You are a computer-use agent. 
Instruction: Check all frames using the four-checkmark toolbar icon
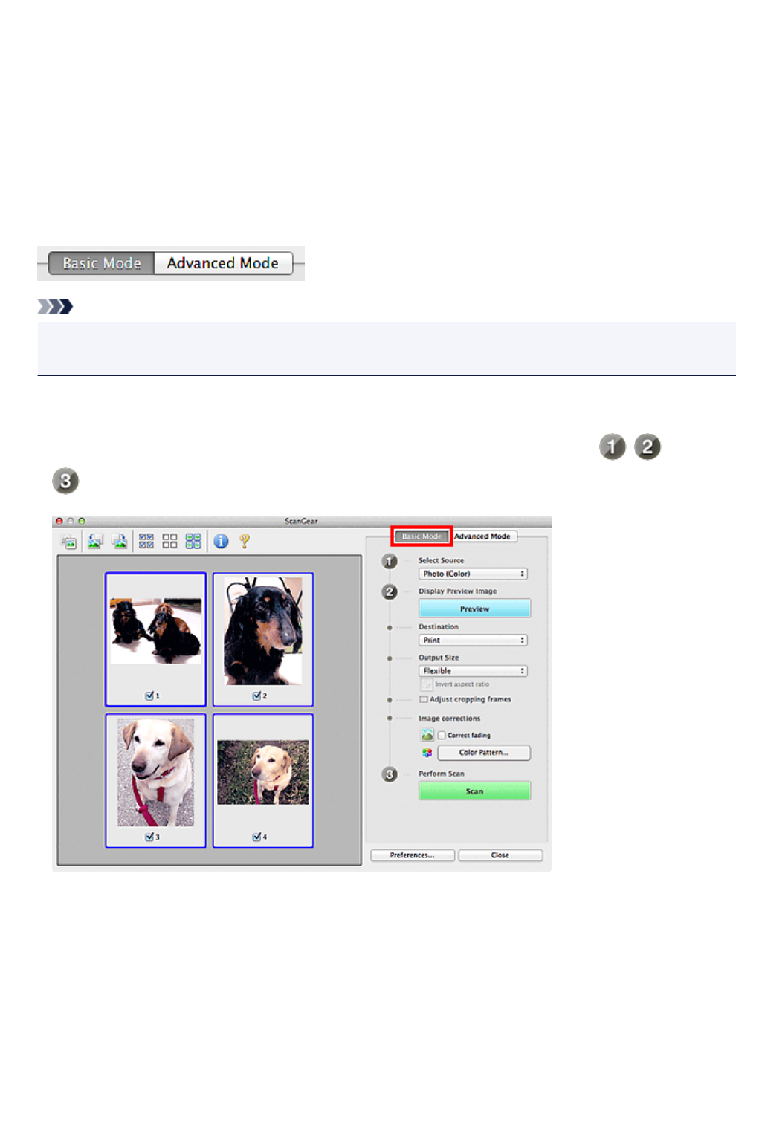[146, 542]
